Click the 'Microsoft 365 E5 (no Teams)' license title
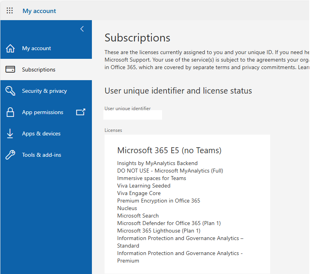The height and width of the screenshot is (274, 310). [169, 150]
